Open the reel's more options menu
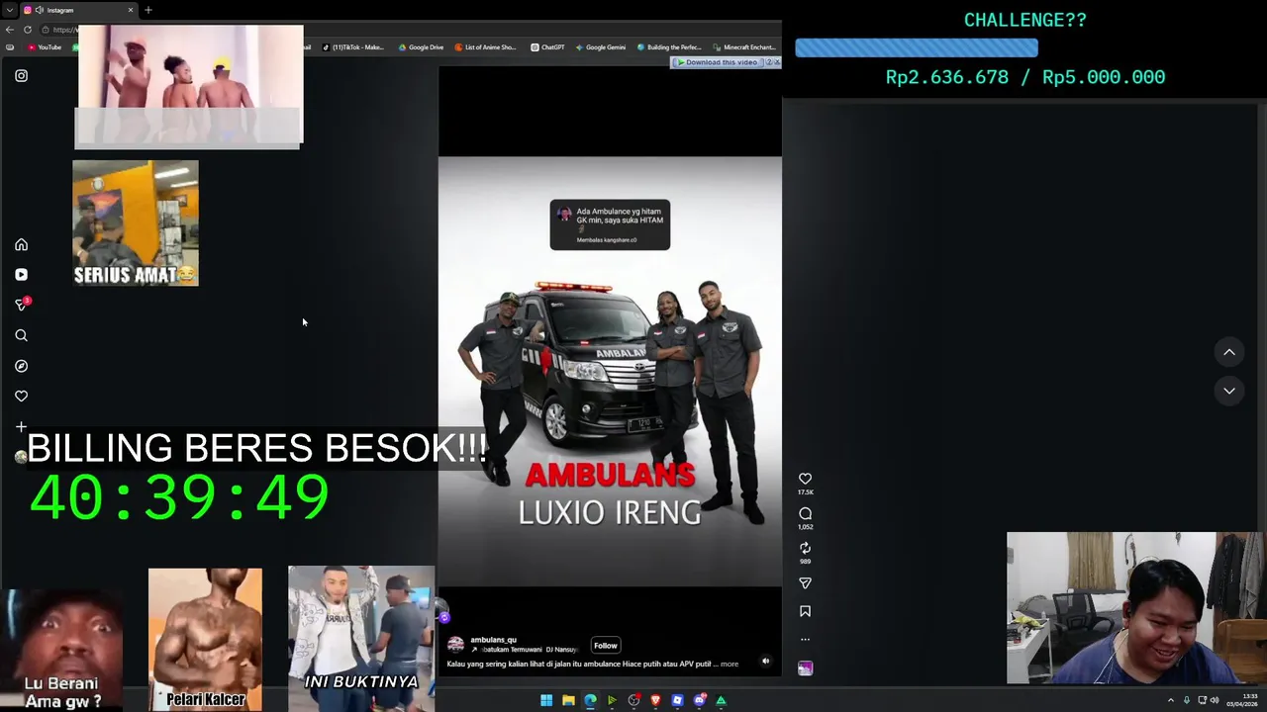1267x712 pixels. tap(805, 639)
